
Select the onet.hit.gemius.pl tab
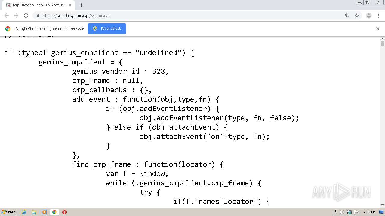(x=38, y=5)
